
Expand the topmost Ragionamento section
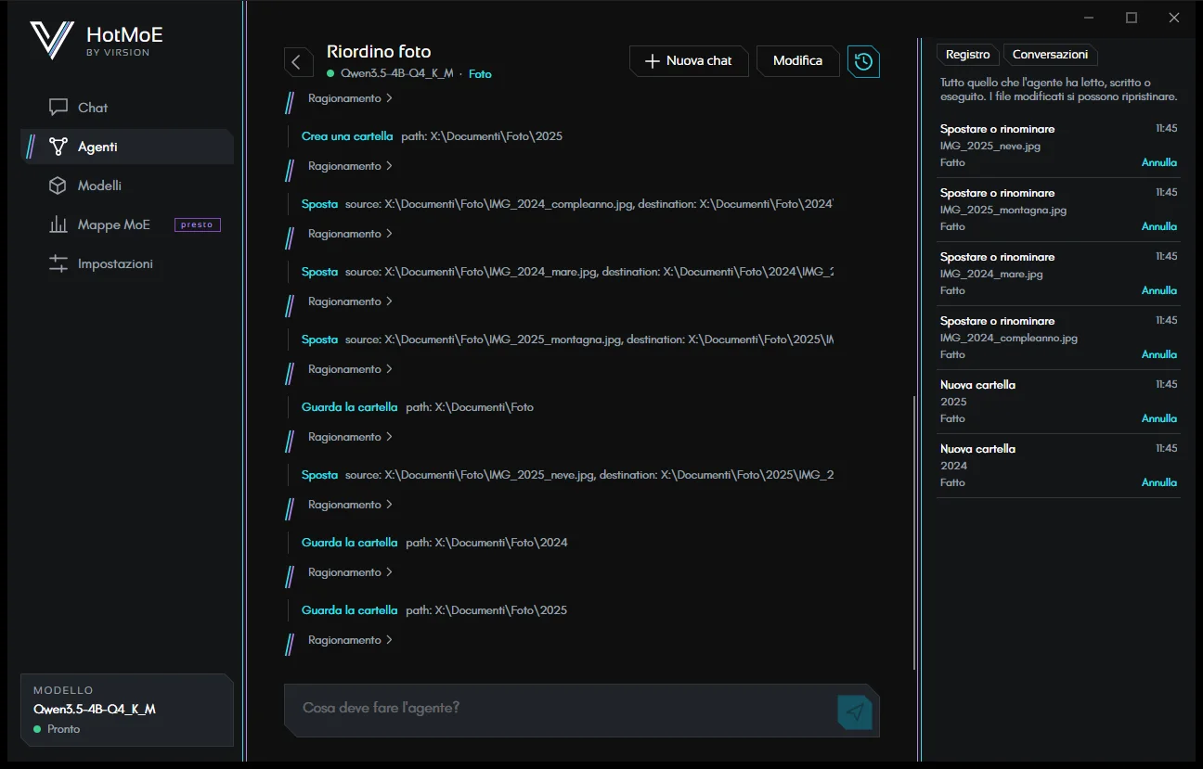tap(350, 98)
